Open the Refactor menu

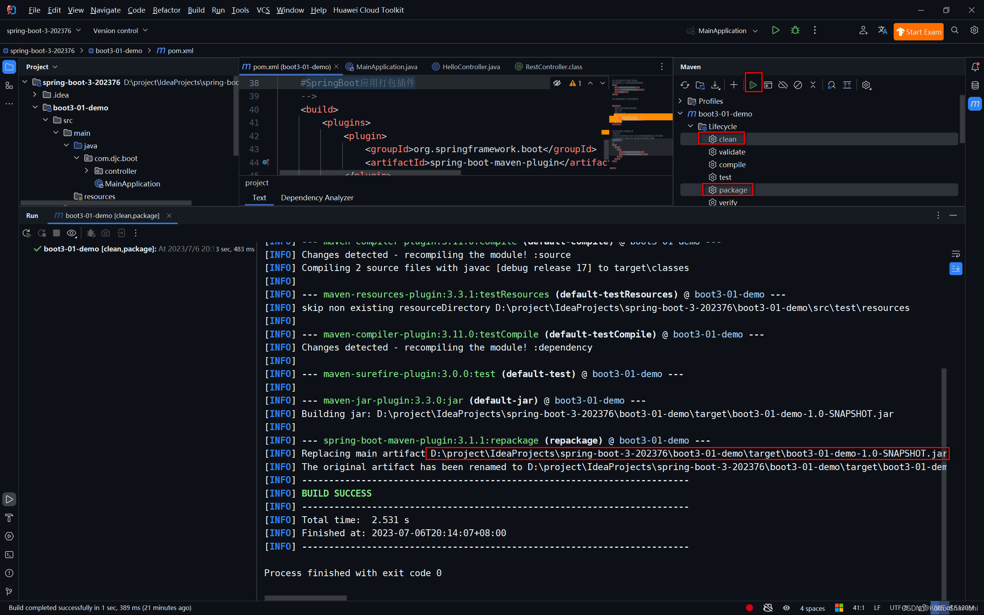[x=166, y=10]
